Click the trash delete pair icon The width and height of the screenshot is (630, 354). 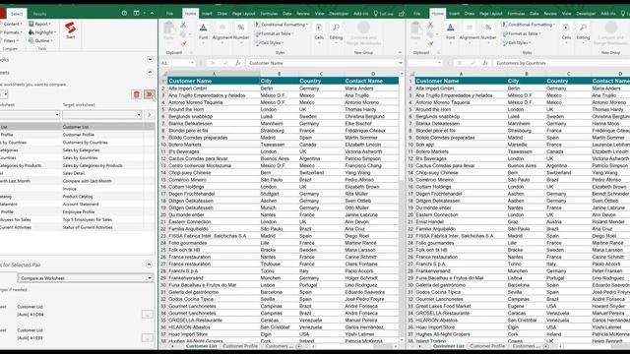tap(137, 94)
